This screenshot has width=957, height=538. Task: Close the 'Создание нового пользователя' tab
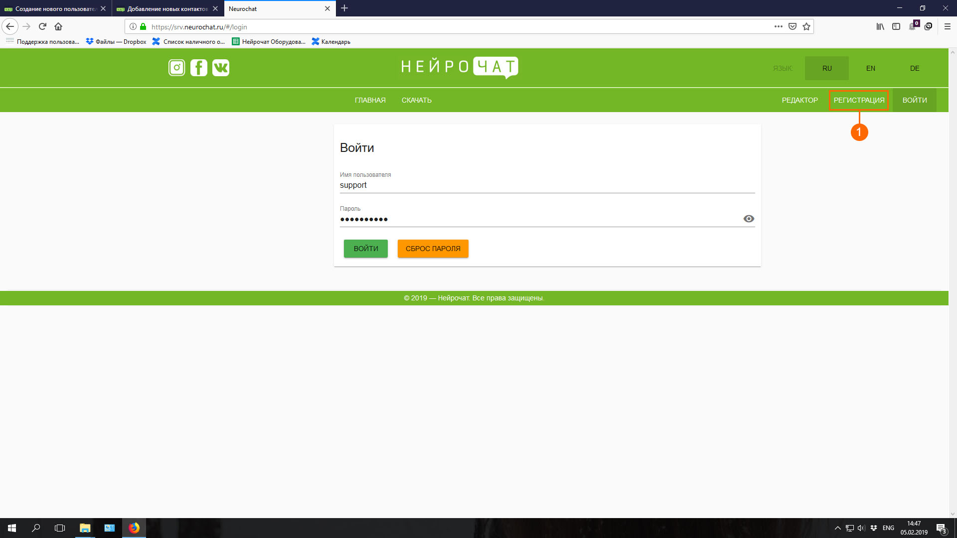(x=103, y=8)
